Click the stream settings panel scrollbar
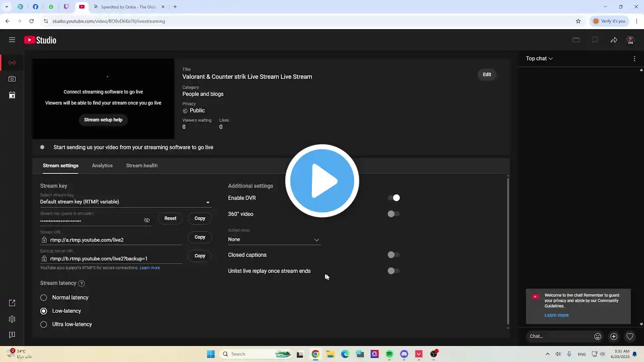Screen dimensions: 644x362 (x=508, y=251)
